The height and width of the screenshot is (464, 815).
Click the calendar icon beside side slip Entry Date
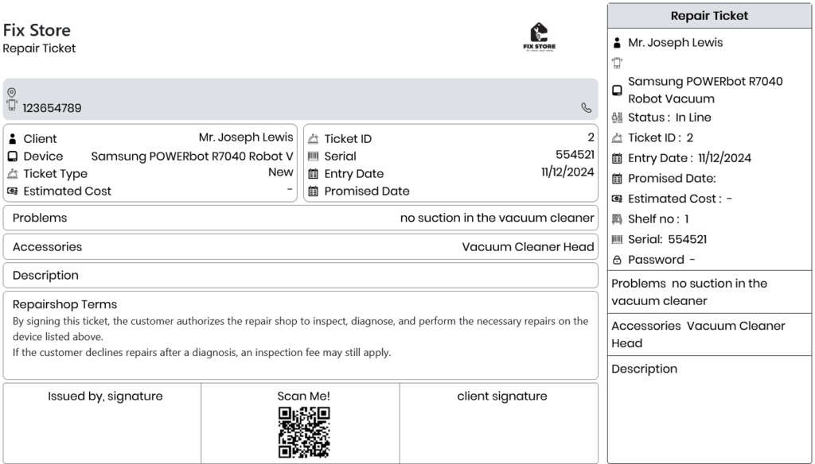click(x=617, y=158)
